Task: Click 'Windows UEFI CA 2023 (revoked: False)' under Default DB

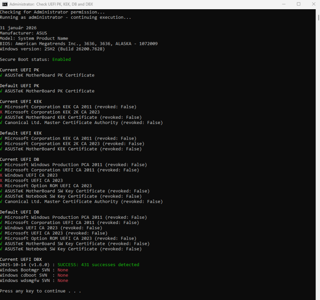Action: point(54,228)
